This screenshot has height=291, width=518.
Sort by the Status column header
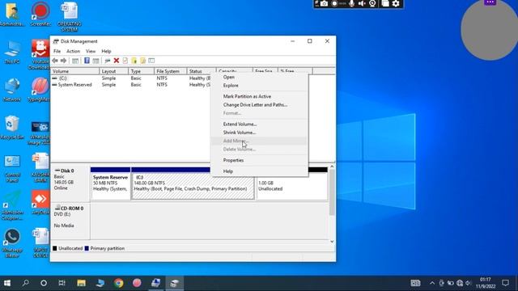202,71
